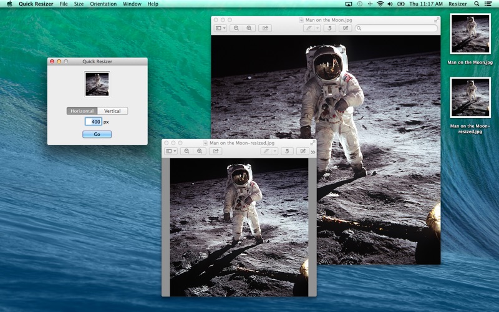
Task: Open view dropdown in Man on the Moon.jpg window
Action: point(220,28)
